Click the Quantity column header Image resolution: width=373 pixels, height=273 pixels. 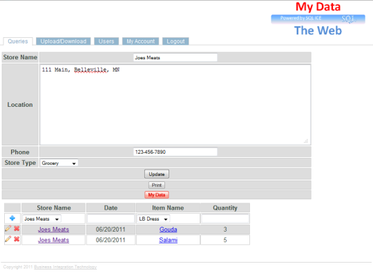pos(225,208)
